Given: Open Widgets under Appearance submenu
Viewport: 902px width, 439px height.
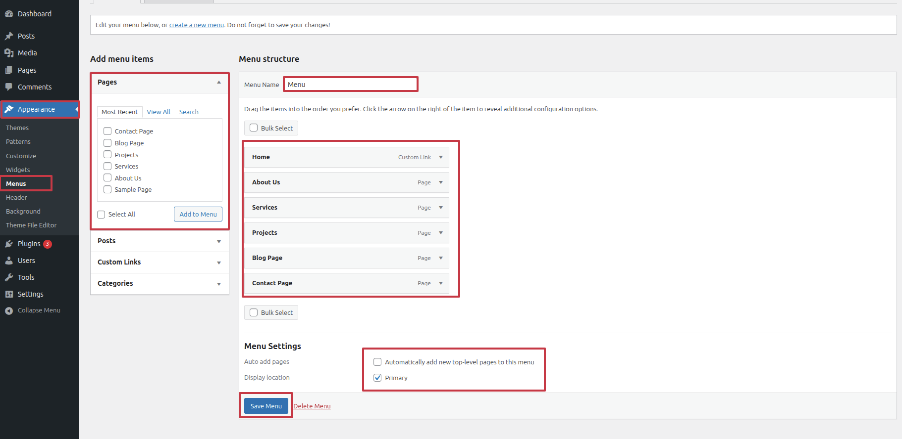Looking at the screenshot, I should click(x=18, y=170).
